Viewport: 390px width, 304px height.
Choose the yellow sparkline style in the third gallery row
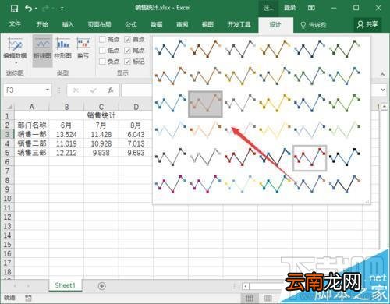[275, 104]
